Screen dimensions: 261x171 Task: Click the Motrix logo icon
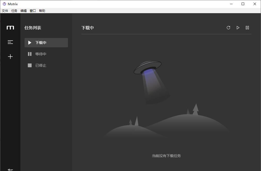point(10,27)
